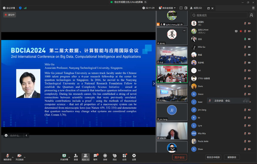The width and height of the screenshot is (257, 164).
Task: Click the search members input field
Action: (219, 15)
